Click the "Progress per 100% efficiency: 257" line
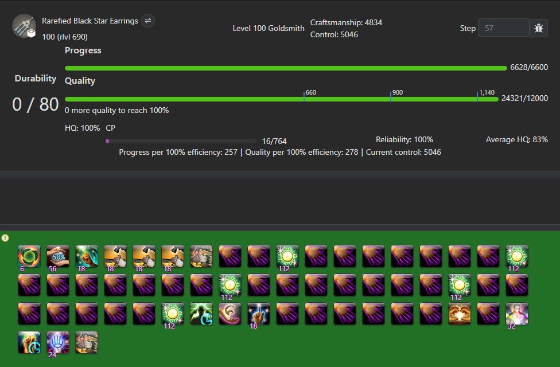 point(178,152)
